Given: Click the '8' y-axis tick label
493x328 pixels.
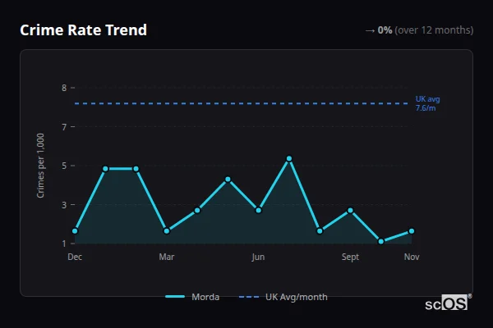Looking at the screenshot, I should [x=64, y=88].
